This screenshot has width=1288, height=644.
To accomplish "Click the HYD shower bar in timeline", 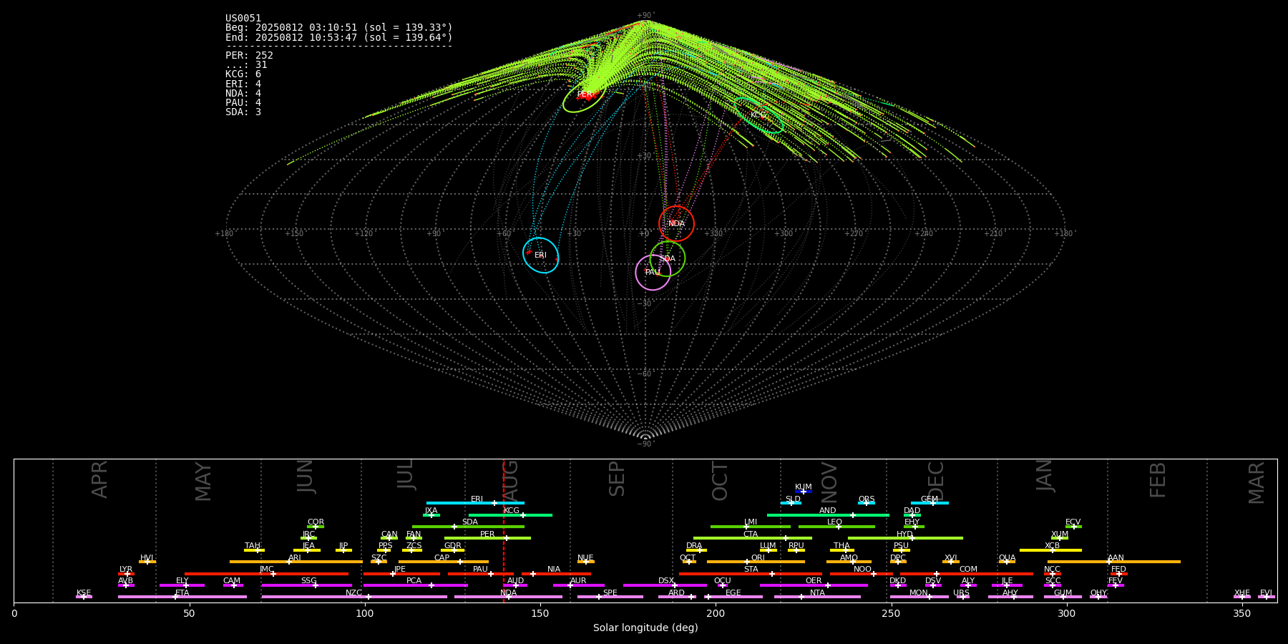I will click(905, 538).
